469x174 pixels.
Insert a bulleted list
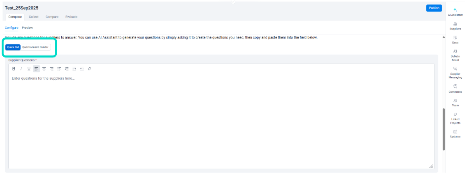(59, 69)
